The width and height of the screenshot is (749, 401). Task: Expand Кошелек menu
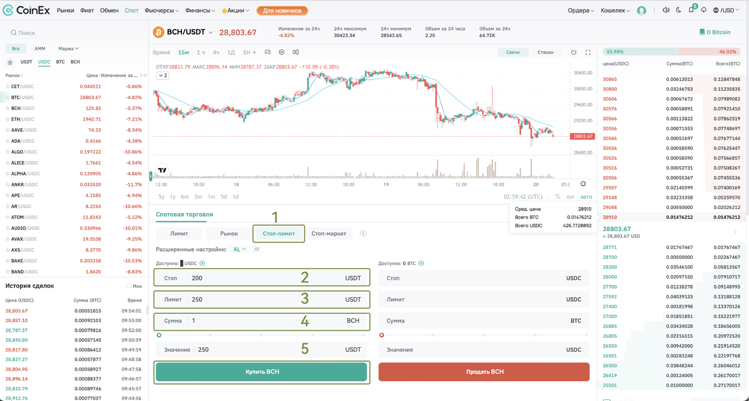(615, 10)
